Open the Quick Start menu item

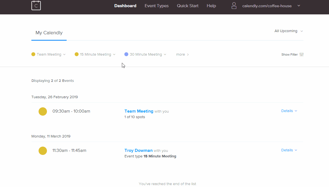coord(188,6)
